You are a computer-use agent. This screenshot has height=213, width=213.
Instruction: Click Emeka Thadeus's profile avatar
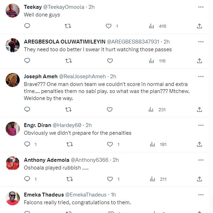click(13, 199)
